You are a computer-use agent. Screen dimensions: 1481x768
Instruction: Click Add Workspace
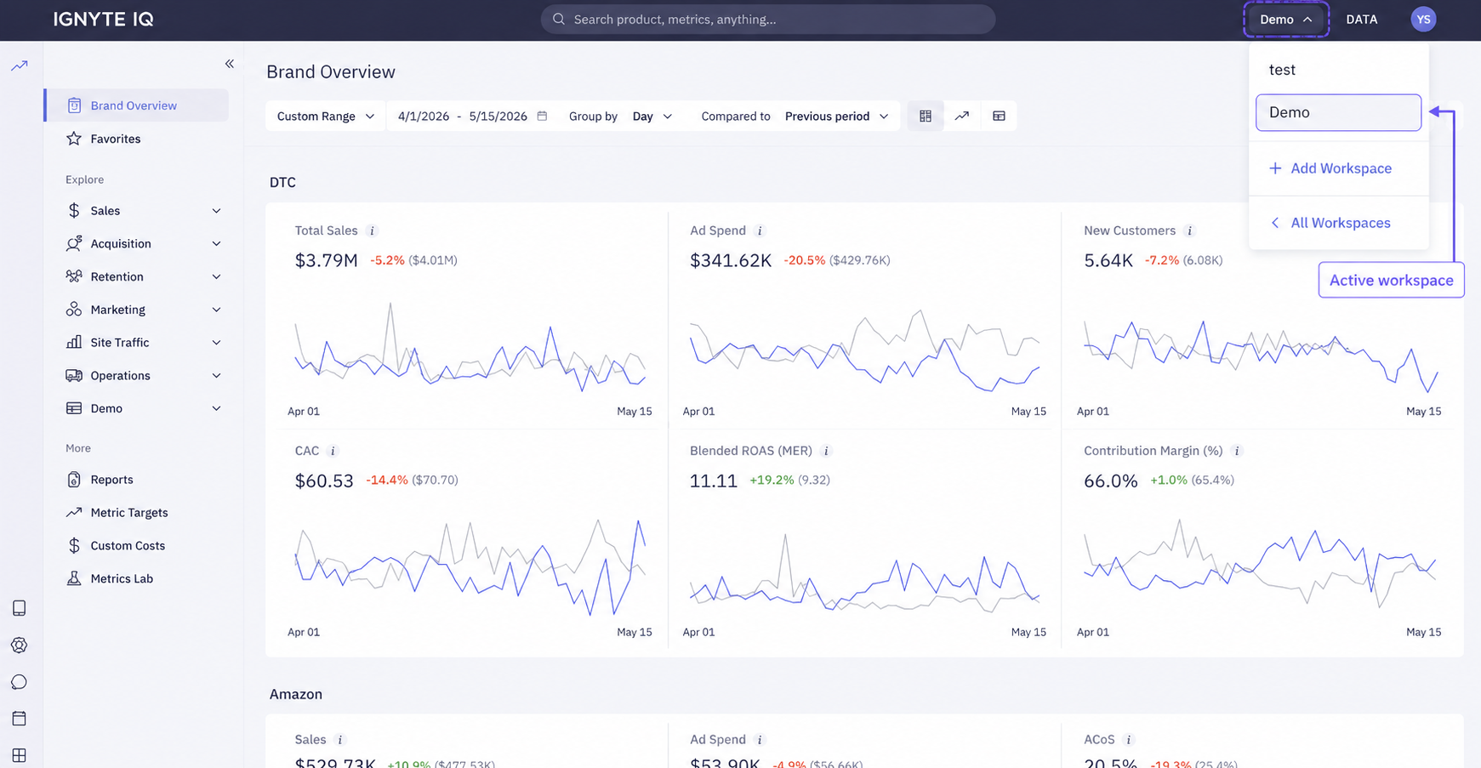point(1330,168)
